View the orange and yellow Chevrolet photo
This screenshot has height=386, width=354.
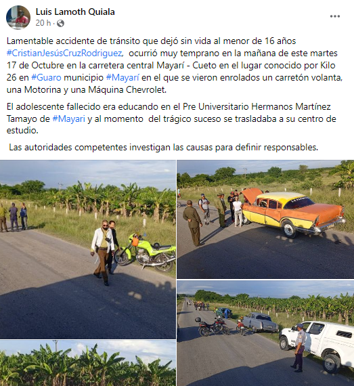pos(265,219)
